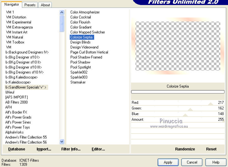
Task: Choose the Color Cocktail filter
Action: 81,17
